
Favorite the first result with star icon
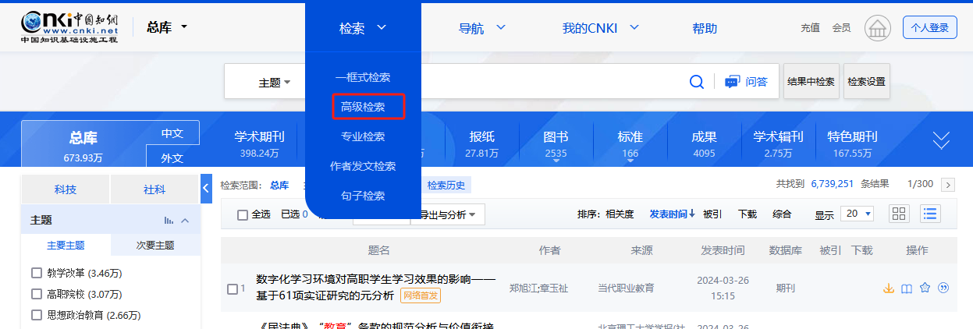(925, 288)
